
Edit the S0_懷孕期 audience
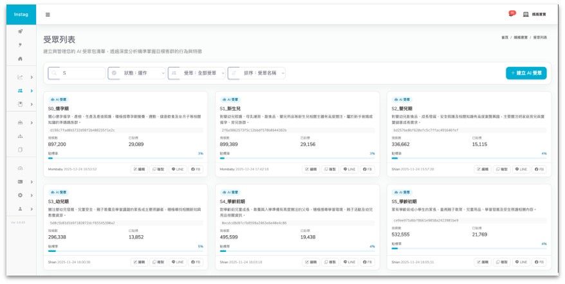pyautogui.click(x=139, y=169)
